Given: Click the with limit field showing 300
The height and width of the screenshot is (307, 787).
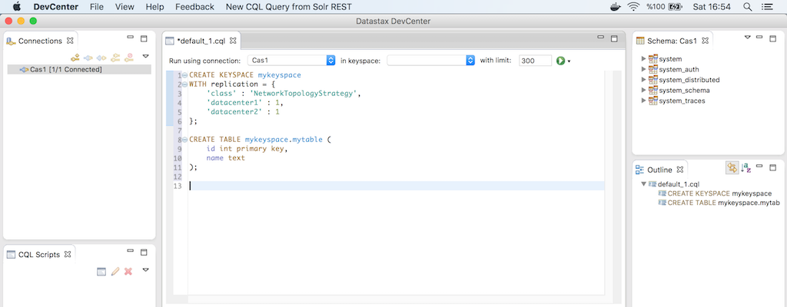Looking at the screenshot, I should coord(535,61).
